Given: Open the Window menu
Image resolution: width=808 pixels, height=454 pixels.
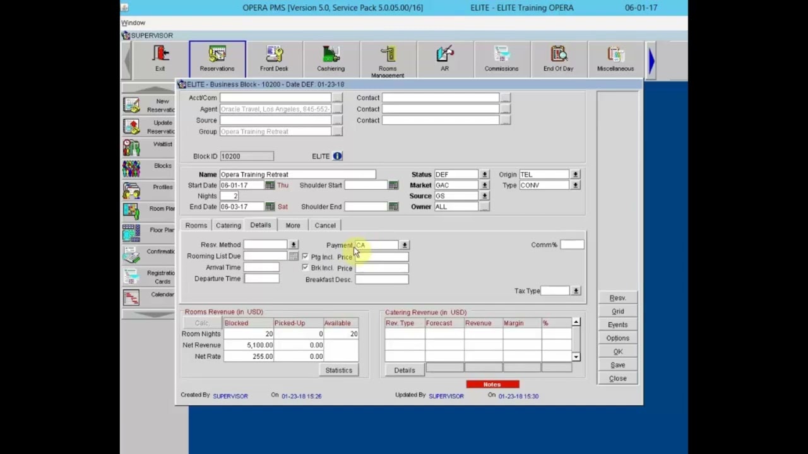Looking at the screenshot, I should tap(133, 23).
